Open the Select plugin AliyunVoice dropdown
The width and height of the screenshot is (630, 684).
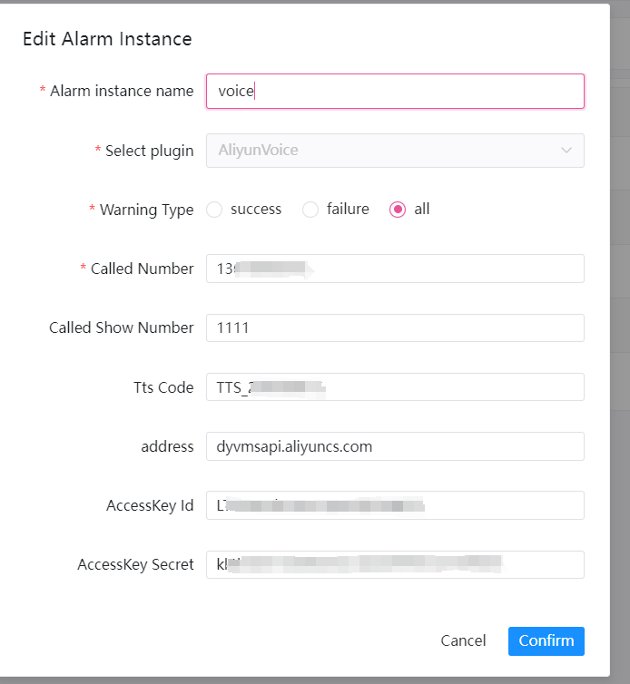coord(381,151)
